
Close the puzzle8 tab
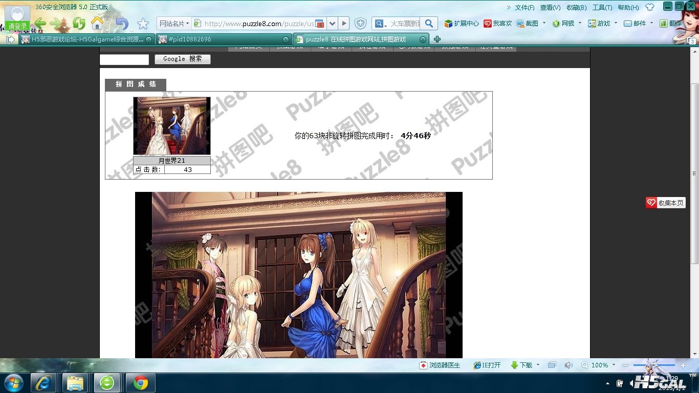pyautogui.click(x=423, y=39)
